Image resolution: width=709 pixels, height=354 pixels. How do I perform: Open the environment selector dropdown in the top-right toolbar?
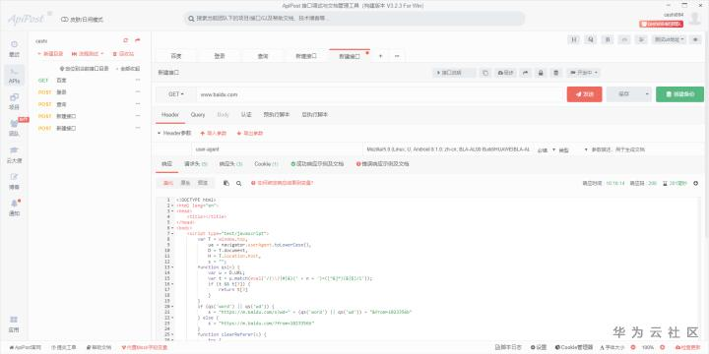point(670,39)
